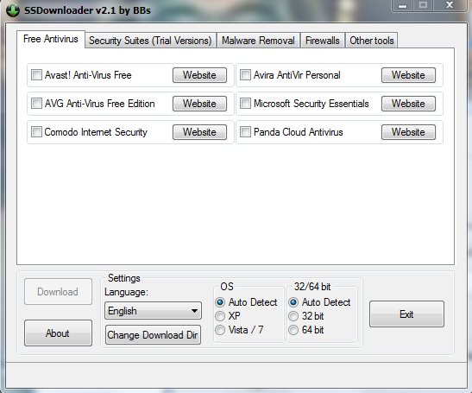Click Change Download Dir button
Screen dimensions: 472x393
click(x=153, y=334)
